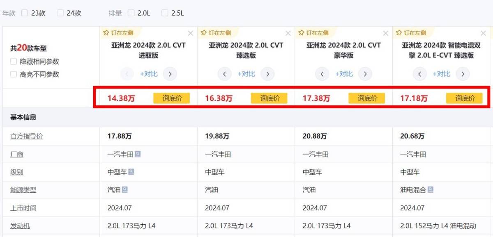The image size is (493, 237).
Task: Toggle the 高亮不同参数 checkbox
Action: click(x=14, y=74)
